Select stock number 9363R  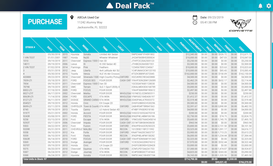(26, 139)
